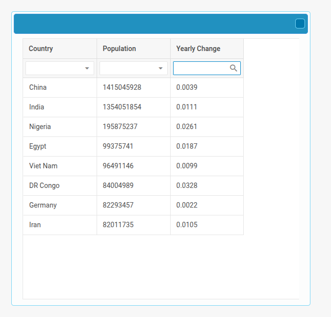Screen dimensions: 331x317
Task: Expand the Population filter dropdown
Action: (x=160, y=68)
